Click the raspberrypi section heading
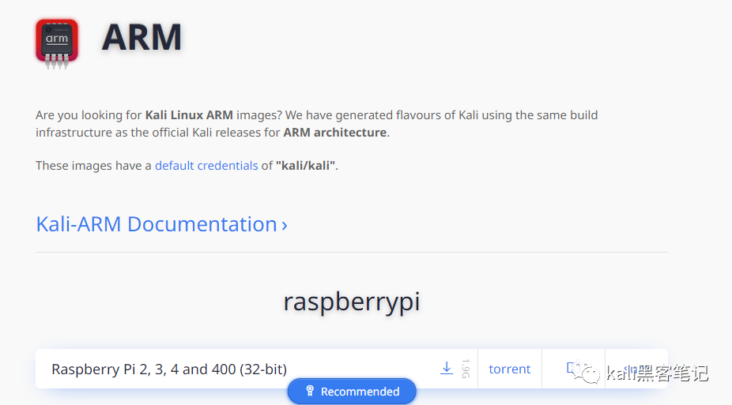This screenshot has width=732, height=405. point(352,302)
